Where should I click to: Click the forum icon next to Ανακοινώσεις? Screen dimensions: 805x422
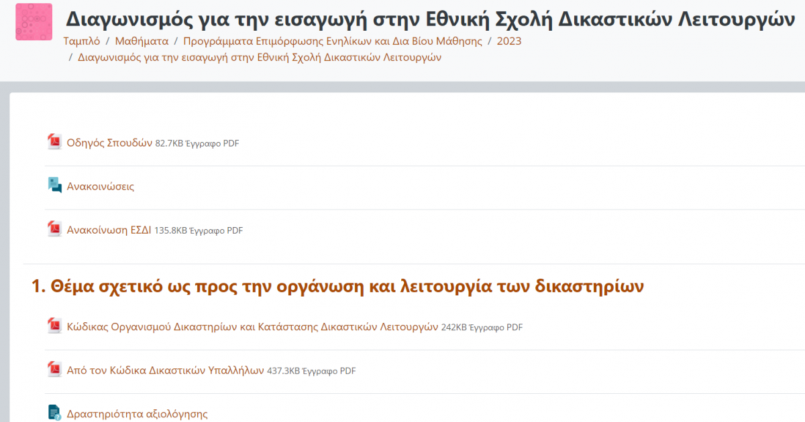tap(54, 186)
